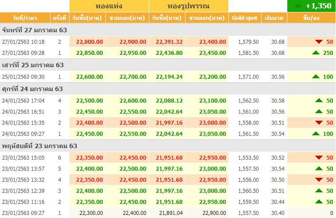Screen dimensions: 336x218
Task: Click Gold spot value 1,556.00
Action: (x=248, y=180)
